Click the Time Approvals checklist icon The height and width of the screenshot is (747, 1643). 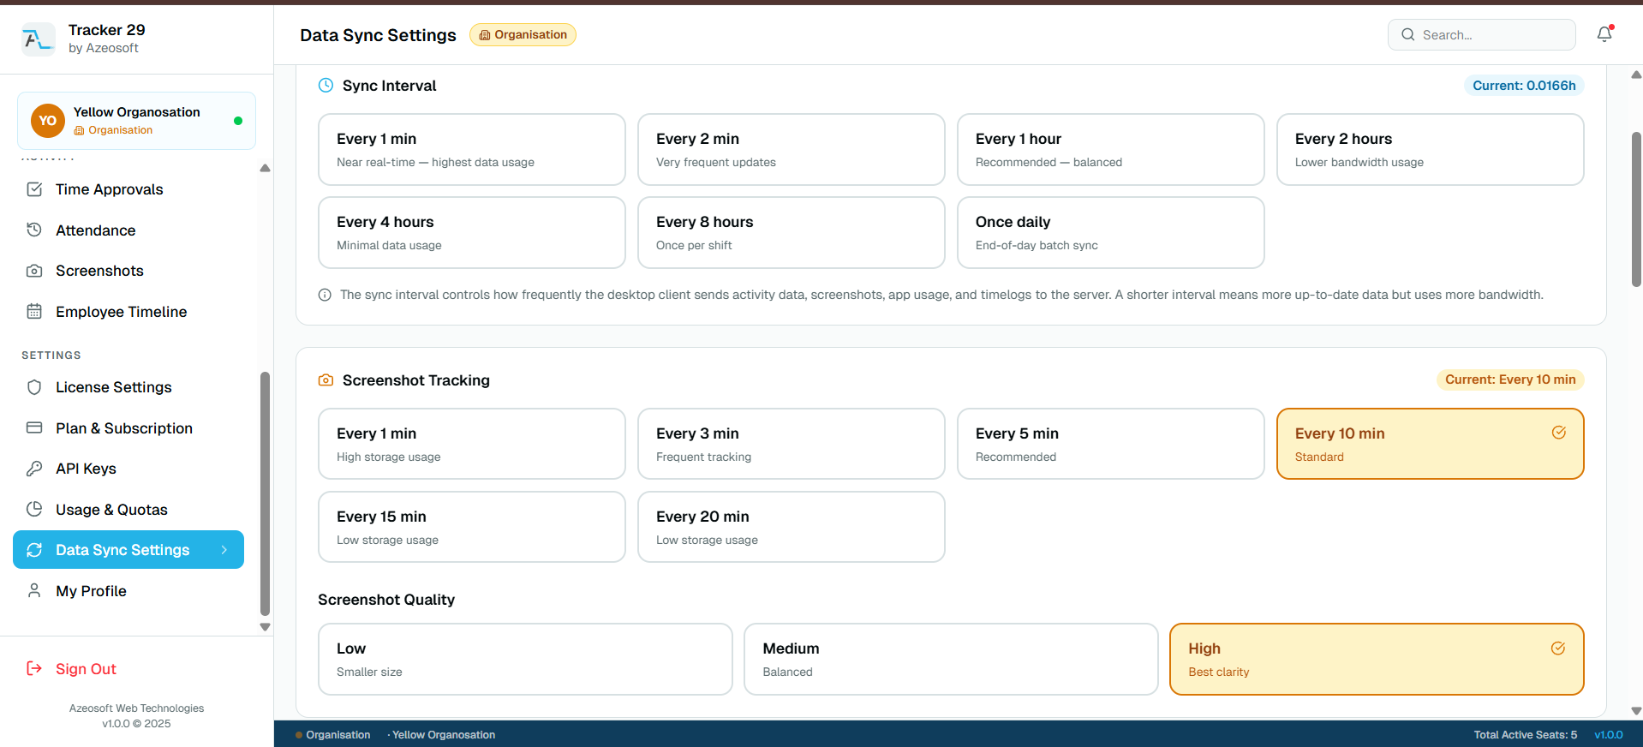tap(34, 189)
